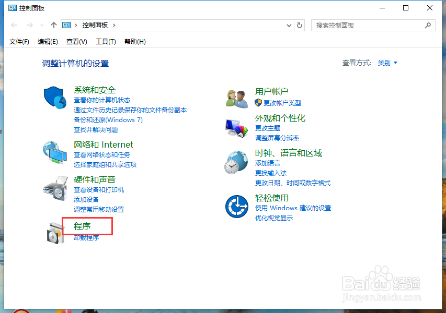Viewport: 446px width, 313px height.
Task: Click the search magnifier icon
Action: point(428,25)
